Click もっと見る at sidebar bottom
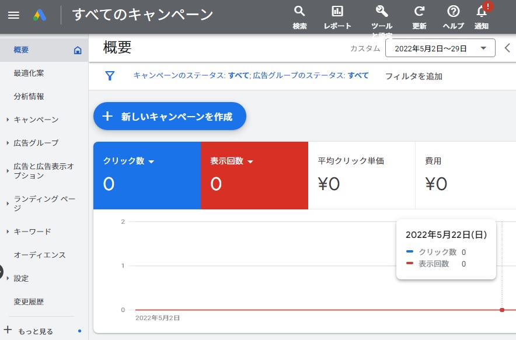The height and width of the screenshot is (340, 516). (35, 331)
